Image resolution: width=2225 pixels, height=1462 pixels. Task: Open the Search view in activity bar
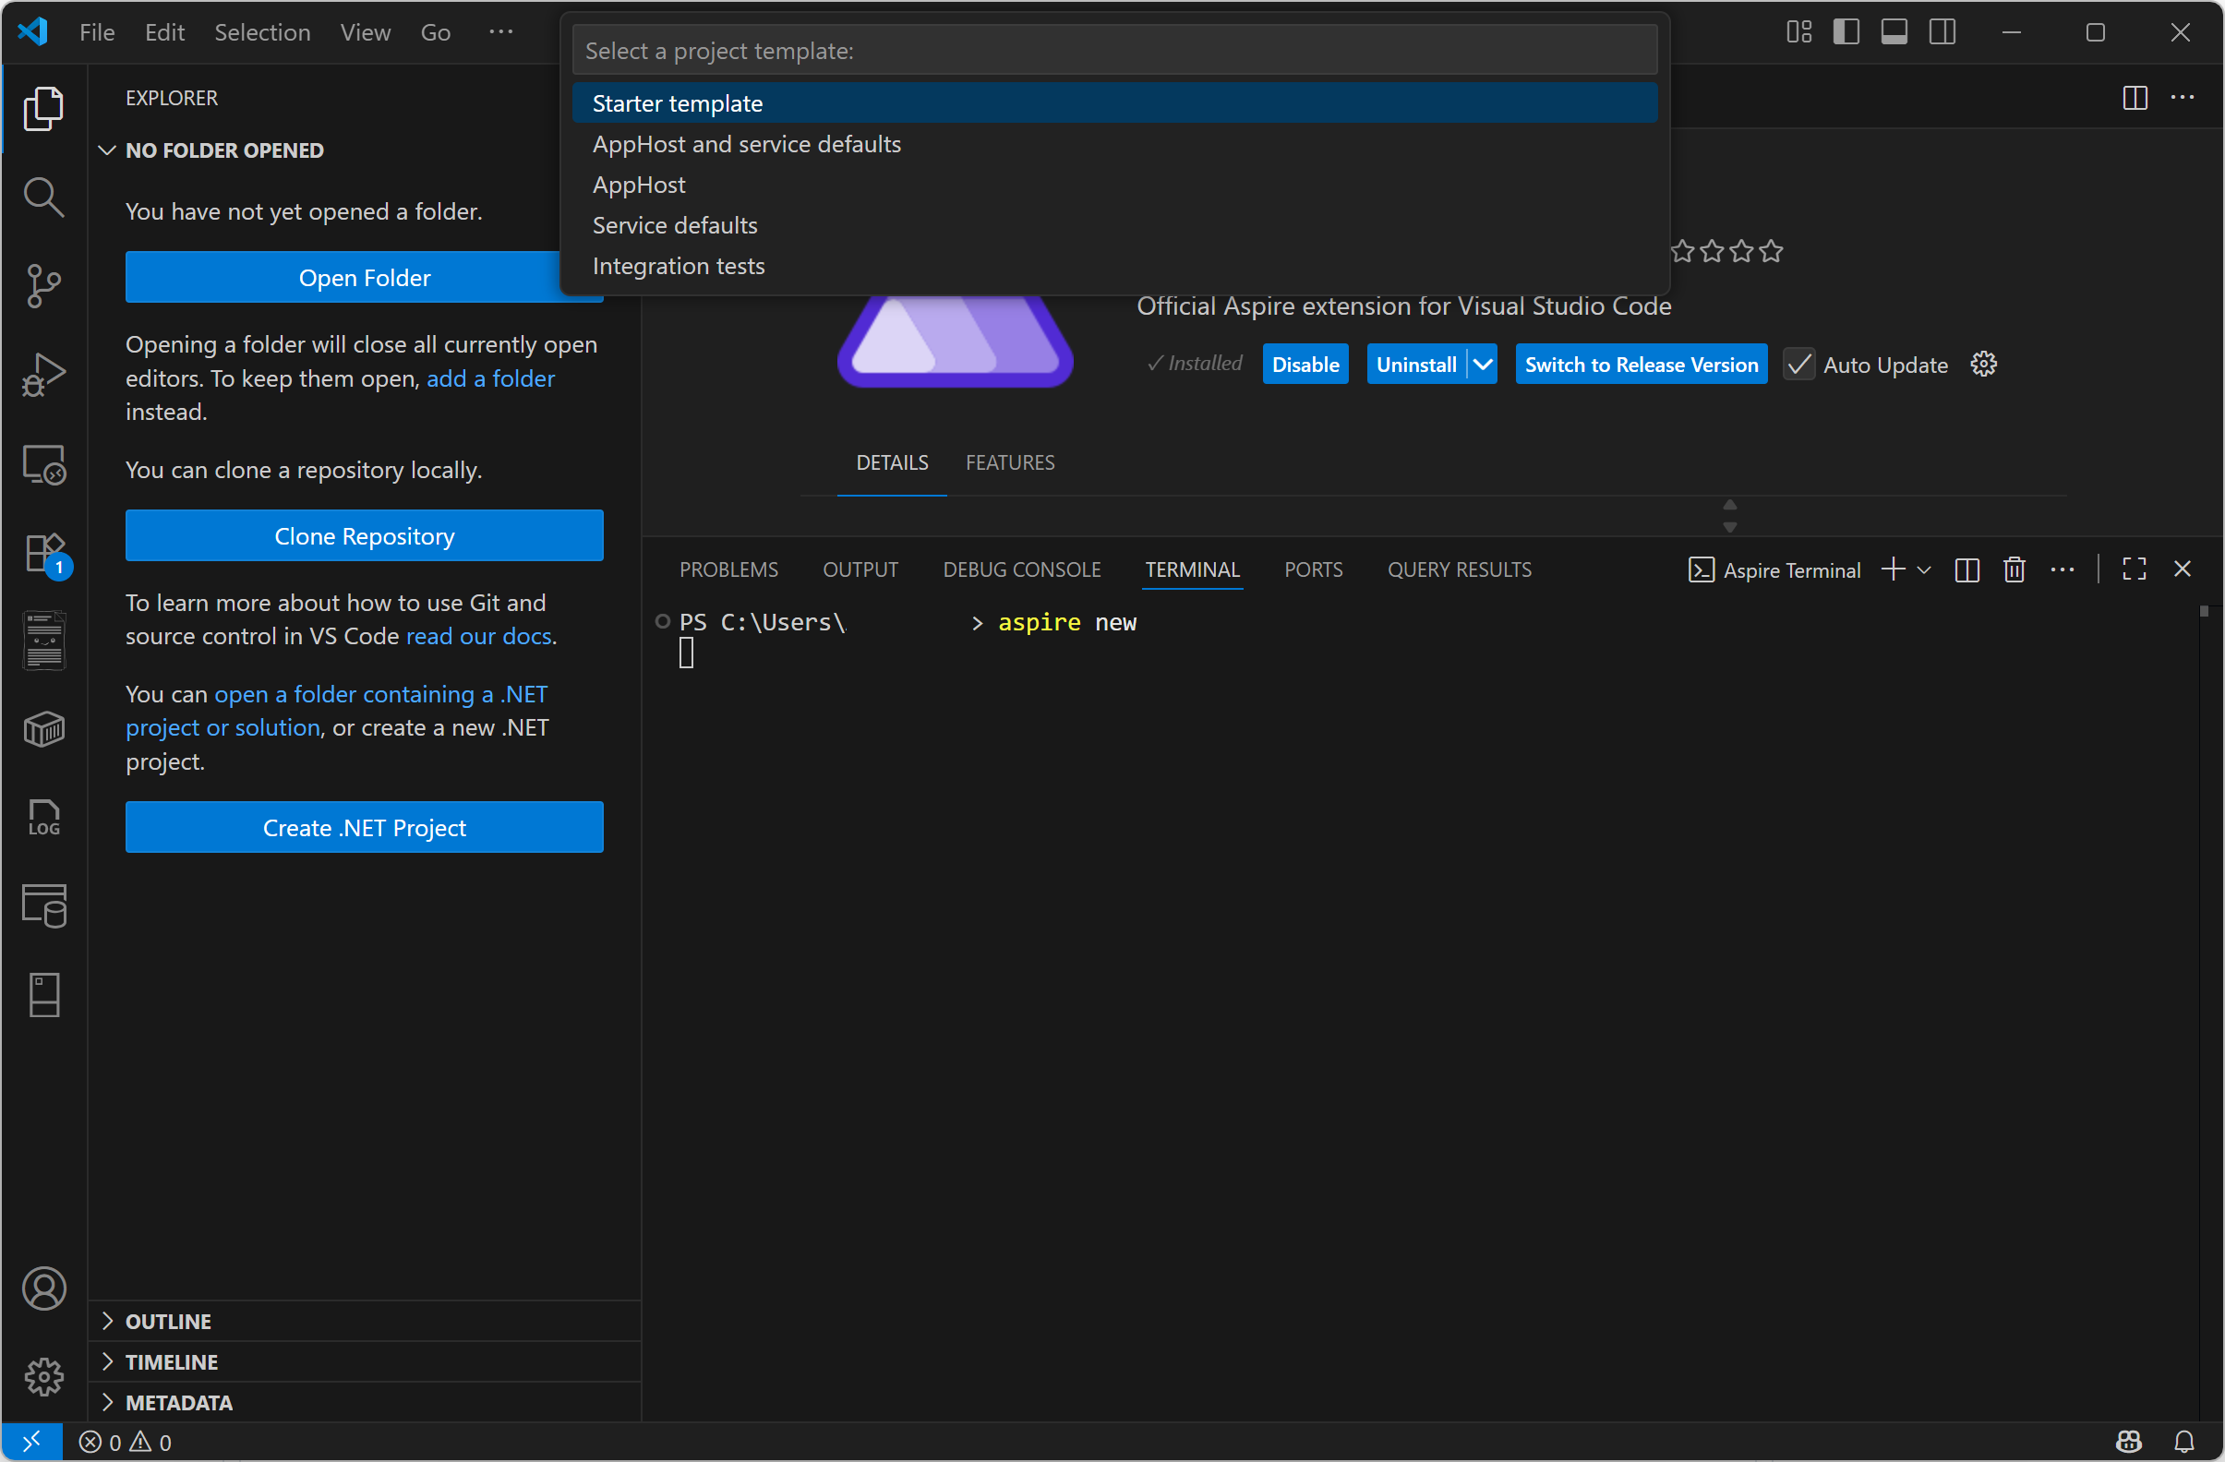[x=43, y=198]
